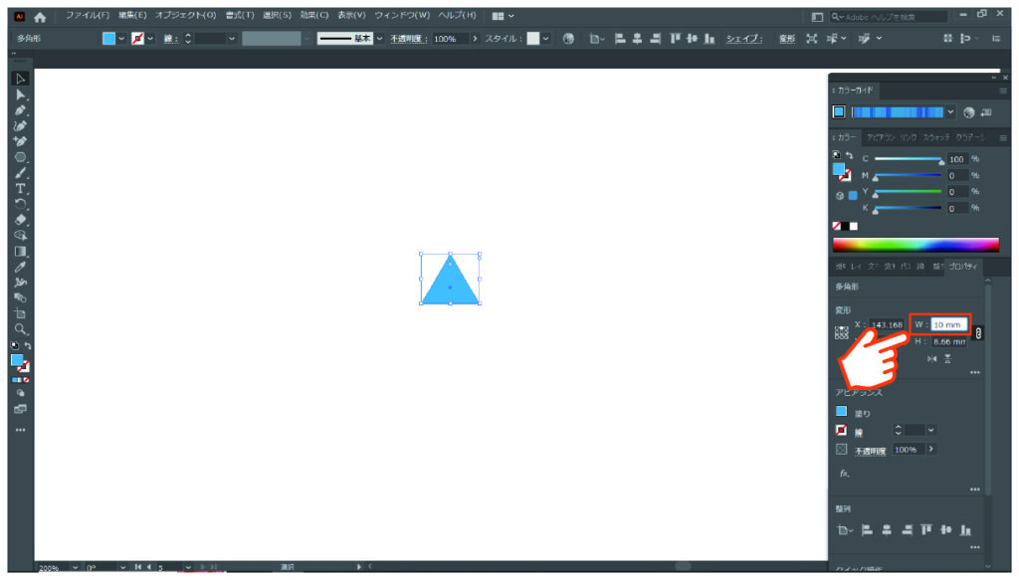Open 不透明度 link in Appearance section
This screenshot has height=580, width=1019.
point(870,451)
